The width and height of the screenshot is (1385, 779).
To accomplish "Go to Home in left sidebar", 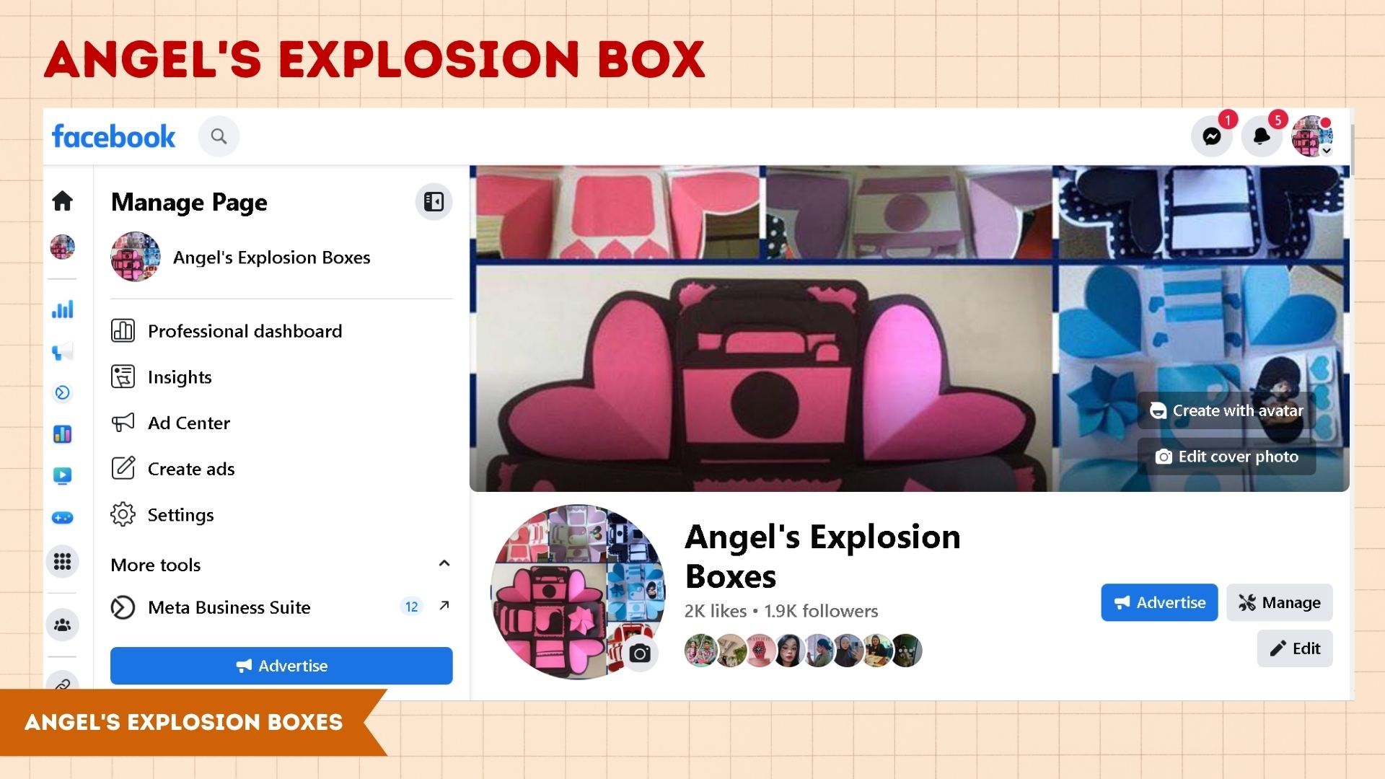I will (x=63, y=201).
